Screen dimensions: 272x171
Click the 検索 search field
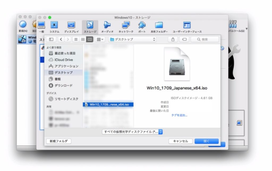[205, 39]
